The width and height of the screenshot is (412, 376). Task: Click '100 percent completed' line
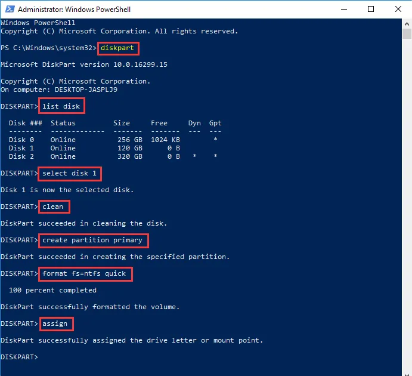[x=52, y=290]
